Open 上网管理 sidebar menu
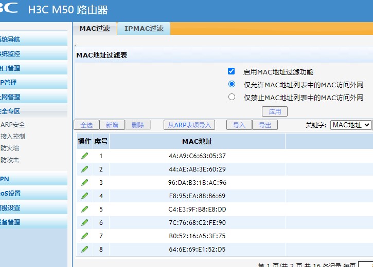The image size is (373, 267). click(33, 97)
